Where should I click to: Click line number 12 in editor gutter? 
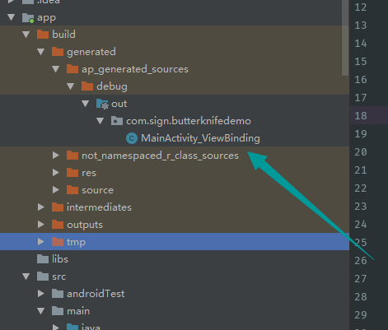coord(361,7)
